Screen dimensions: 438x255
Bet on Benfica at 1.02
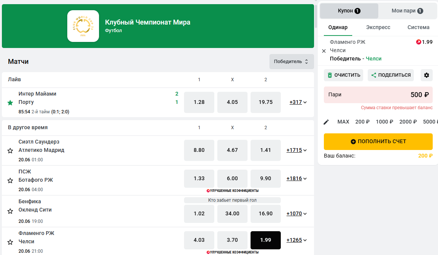[x=199, y=214]
